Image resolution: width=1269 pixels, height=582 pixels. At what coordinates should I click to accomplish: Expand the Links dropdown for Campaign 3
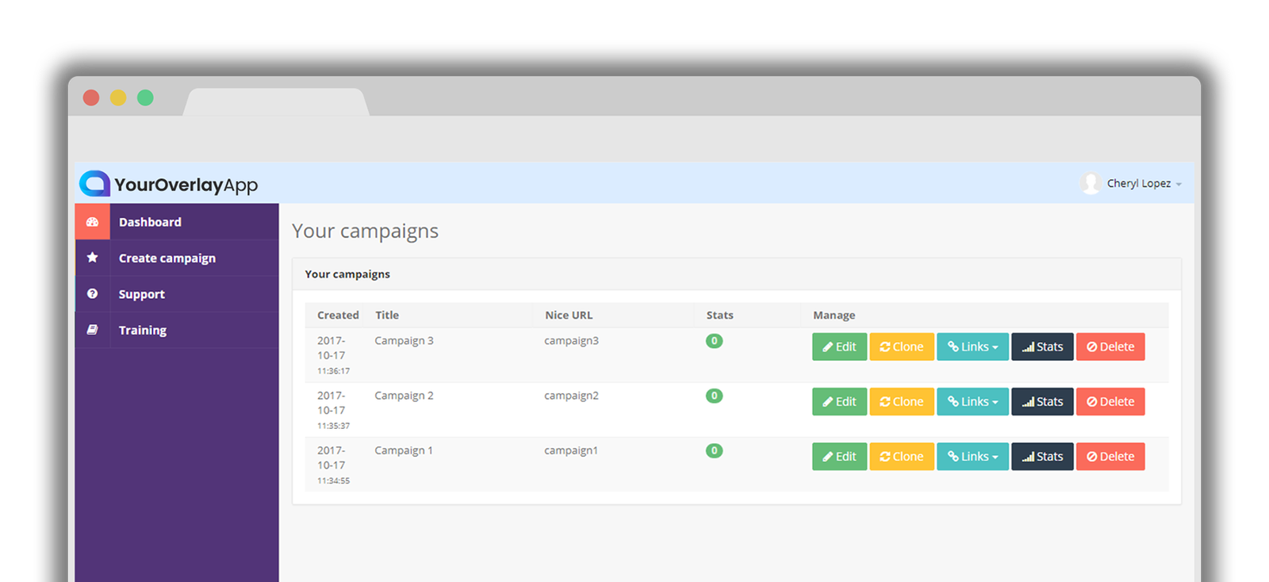[972, 347]
